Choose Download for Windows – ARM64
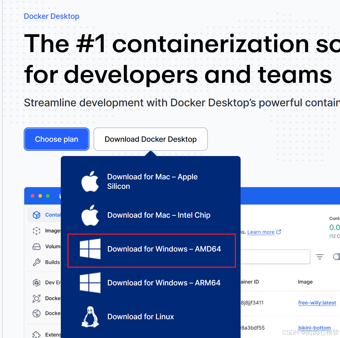The image size is (340, 338). [x=151, y=283]
